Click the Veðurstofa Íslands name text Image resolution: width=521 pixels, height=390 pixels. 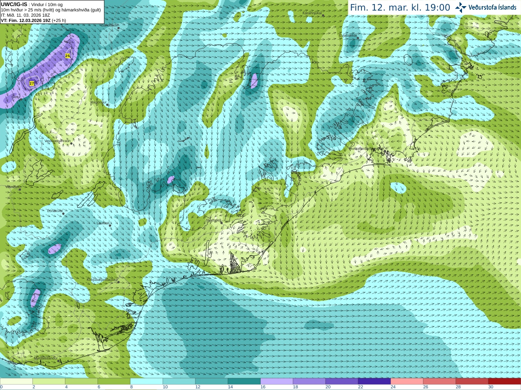click(x=493, y=7)
